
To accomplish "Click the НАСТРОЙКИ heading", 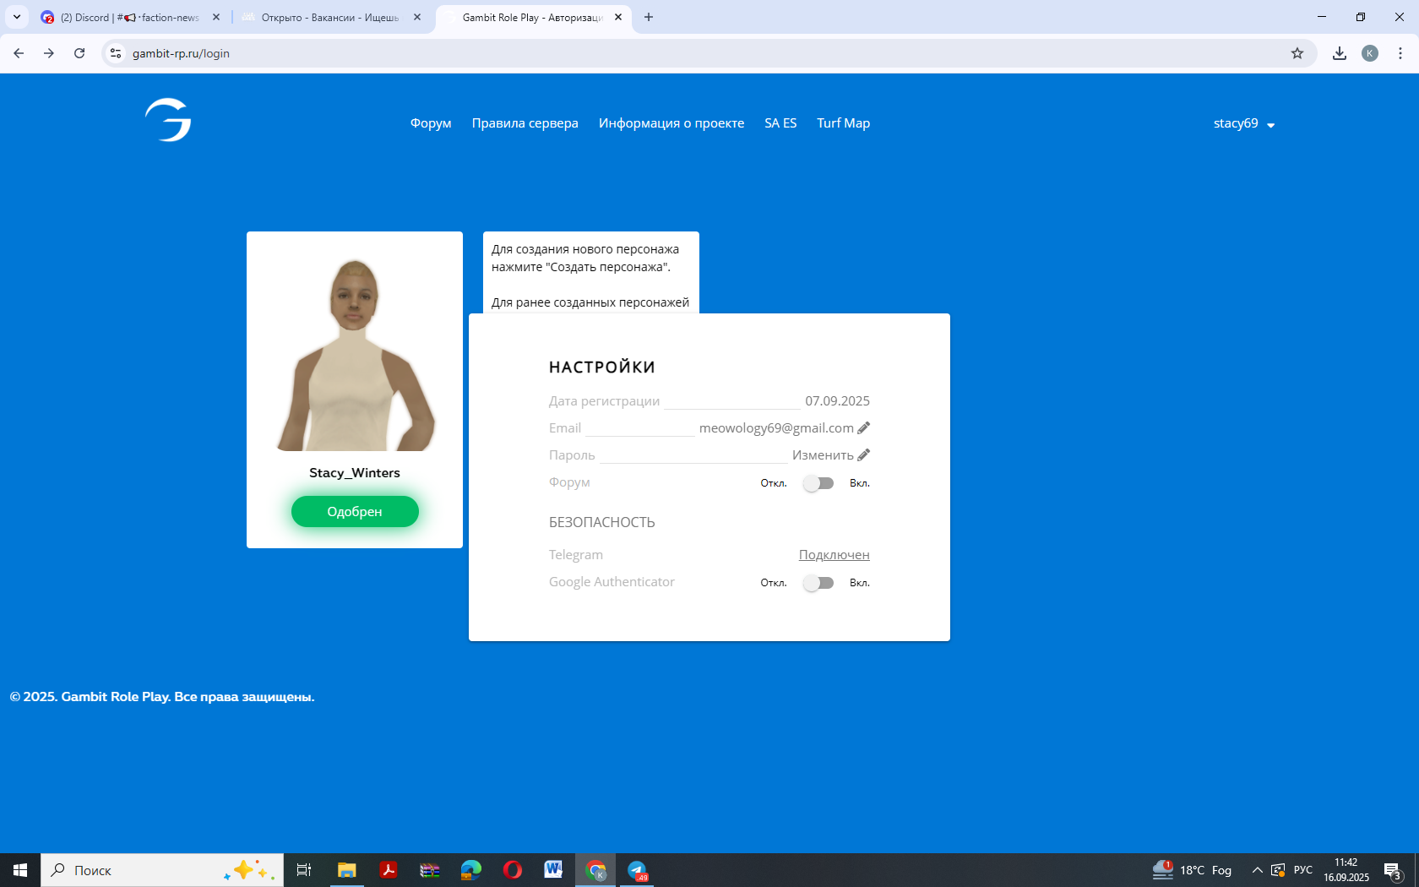I will coord(602,367).
